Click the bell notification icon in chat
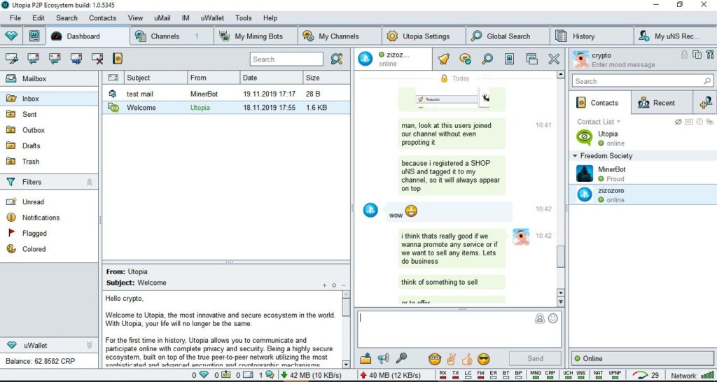Image resolution: width=717 pixels, height=382 pixels. click(x=443, y=59)
